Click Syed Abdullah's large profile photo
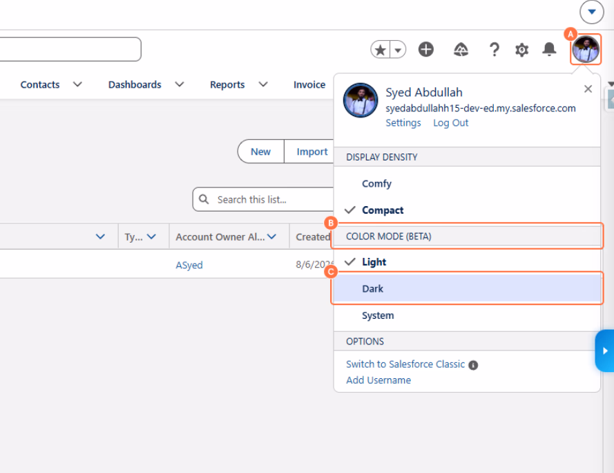This screenshot has height=473, width=614. click(361, 100)
